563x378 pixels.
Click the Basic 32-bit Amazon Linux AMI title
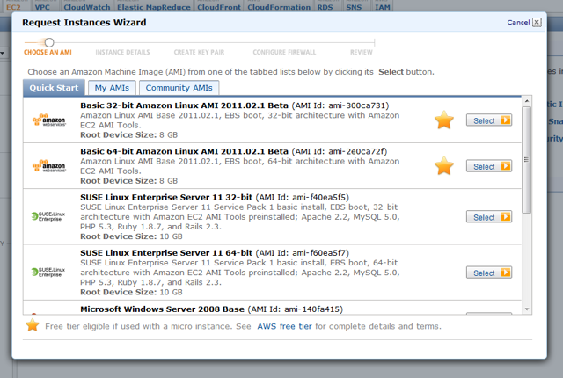tap(184, 105)
